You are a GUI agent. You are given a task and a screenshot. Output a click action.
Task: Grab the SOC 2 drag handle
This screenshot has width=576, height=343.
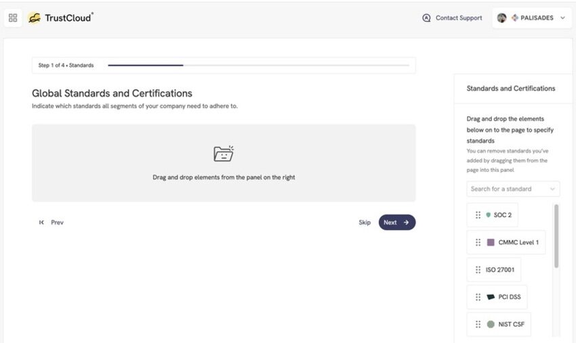pyautogui.click(x=478, y=215)
